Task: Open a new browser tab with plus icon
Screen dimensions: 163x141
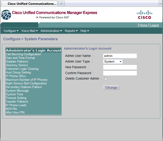Action: [x=61, y=4]
